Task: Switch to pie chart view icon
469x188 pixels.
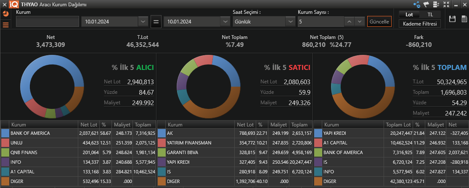Action: click(x=6, y=14)
